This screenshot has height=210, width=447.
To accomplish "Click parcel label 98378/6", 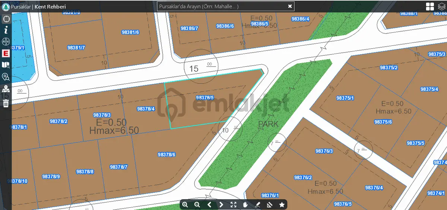I will pyautogui.click(x=167, y=154).
